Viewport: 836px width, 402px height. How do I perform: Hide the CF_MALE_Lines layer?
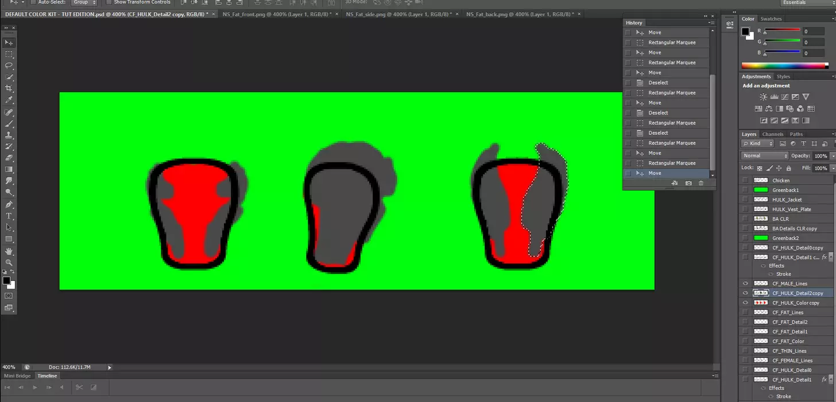click(x=745, y=283)
